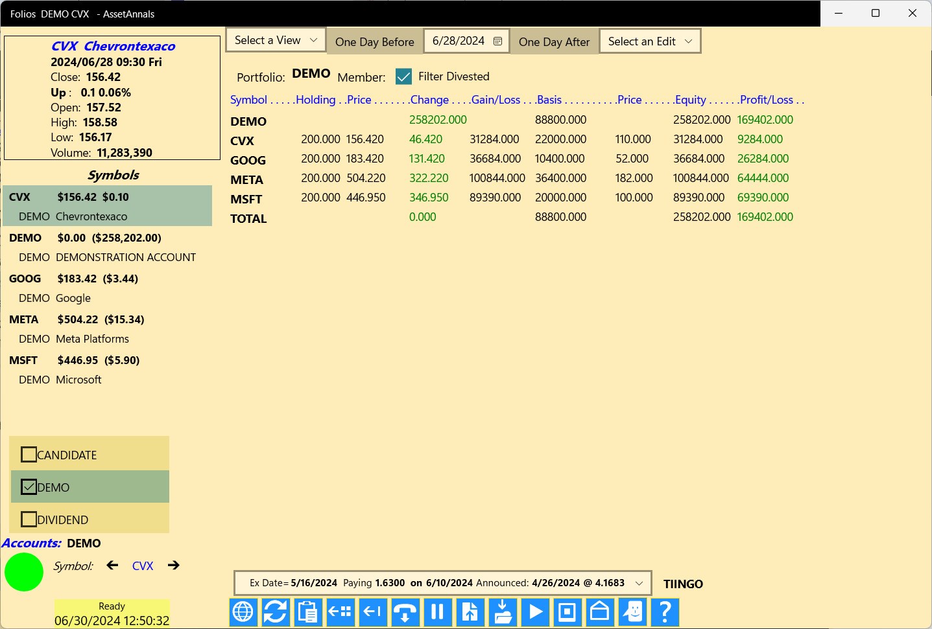Click the arrow-to-grid icon

point(341,612)
